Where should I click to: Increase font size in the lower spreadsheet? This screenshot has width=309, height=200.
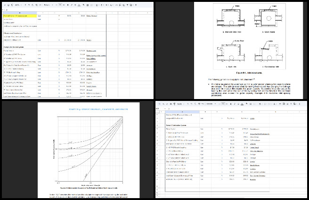pyautogui.click(x=227, y=104)
